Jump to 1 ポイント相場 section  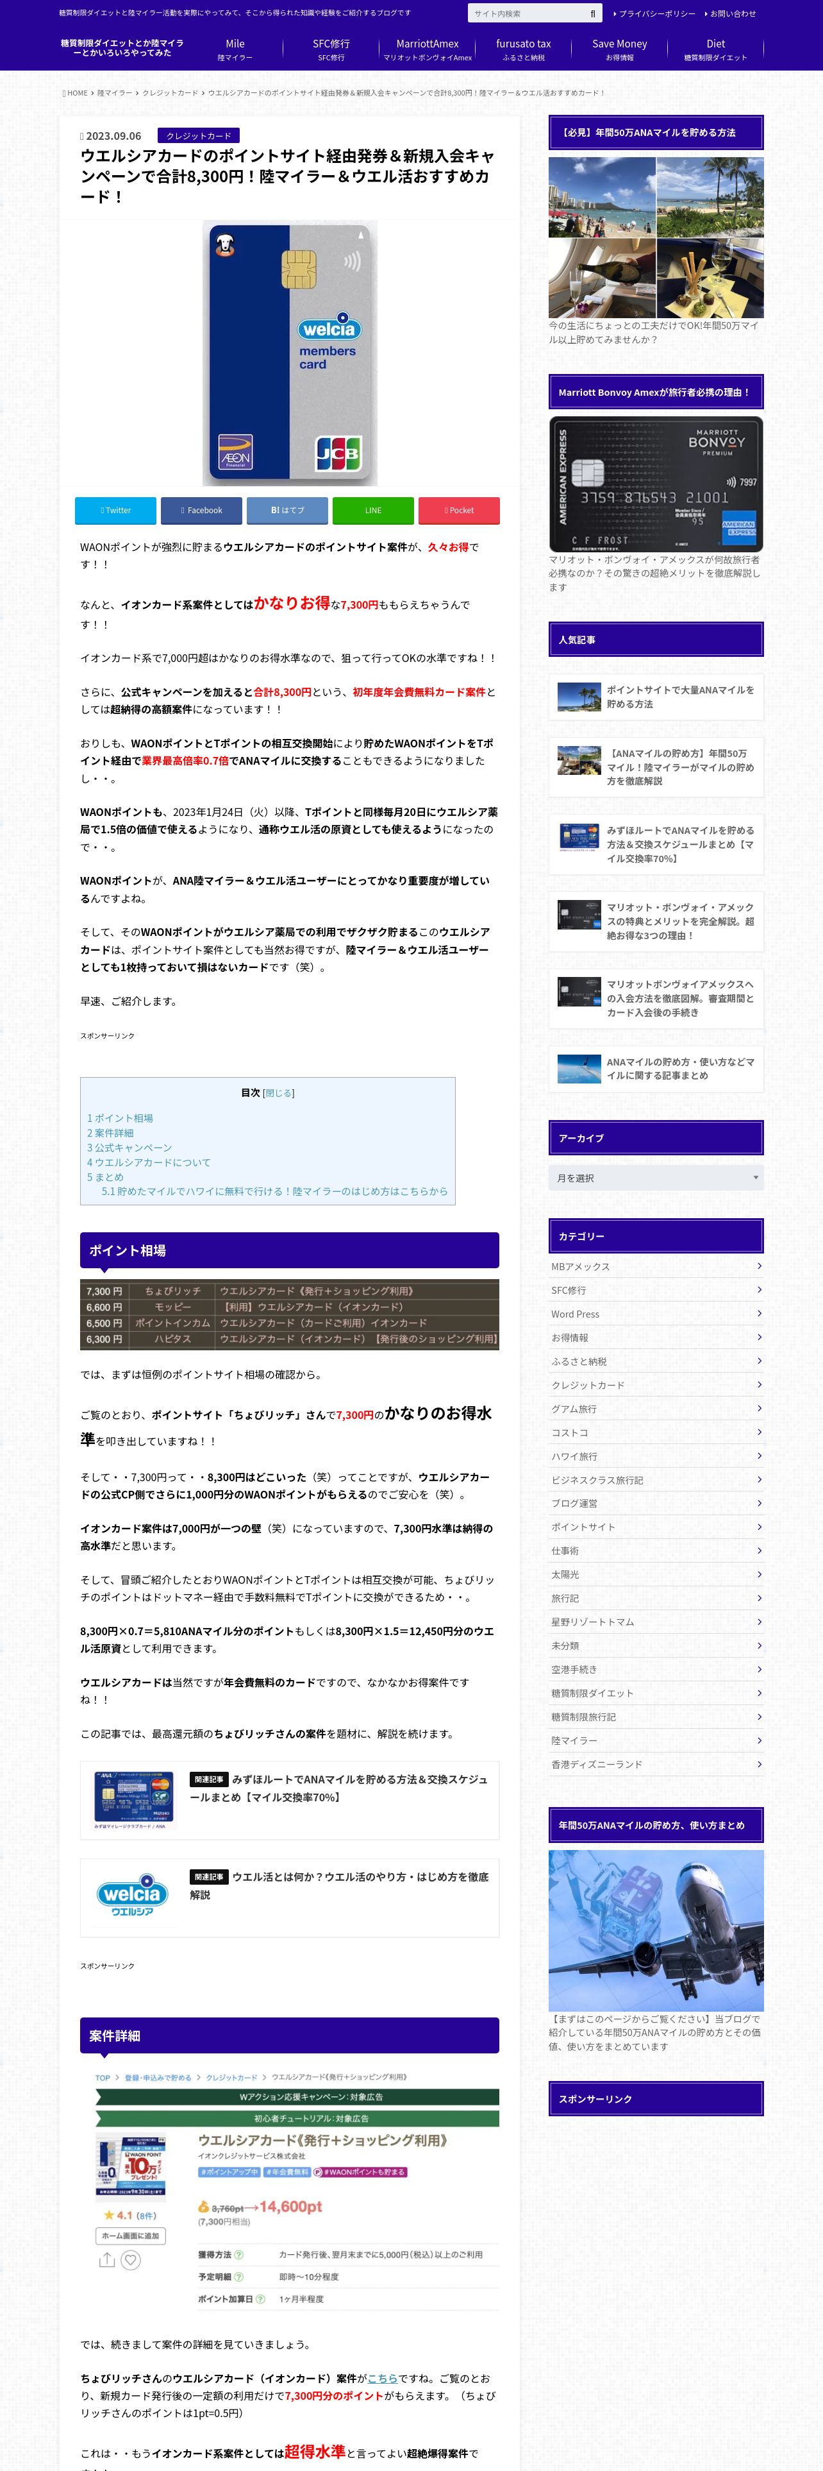point(120,1119)
